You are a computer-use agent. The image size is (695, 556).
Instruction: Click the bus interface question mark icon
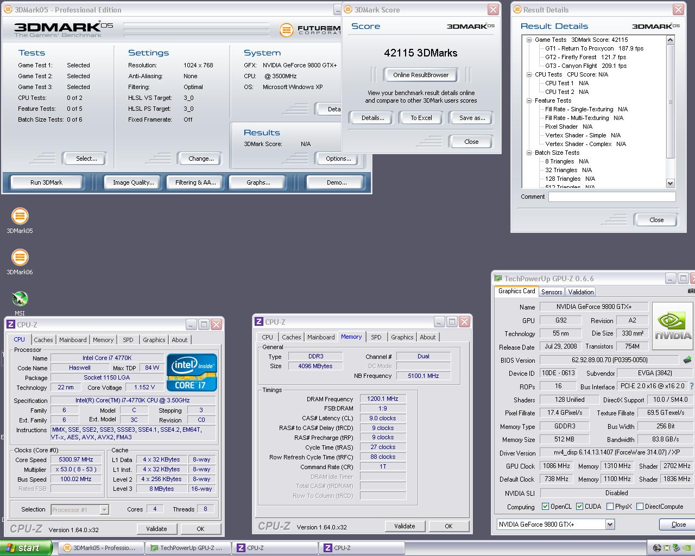[691, 387]
